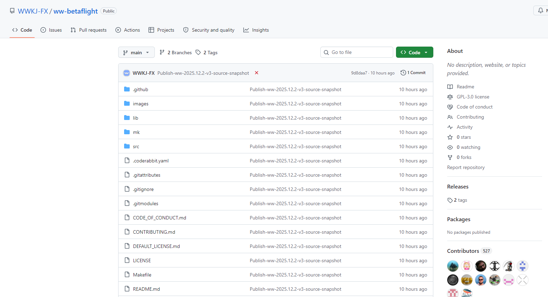Expand the green Code dropdown button
The image size is (548, 297).
tap(414, 53)
